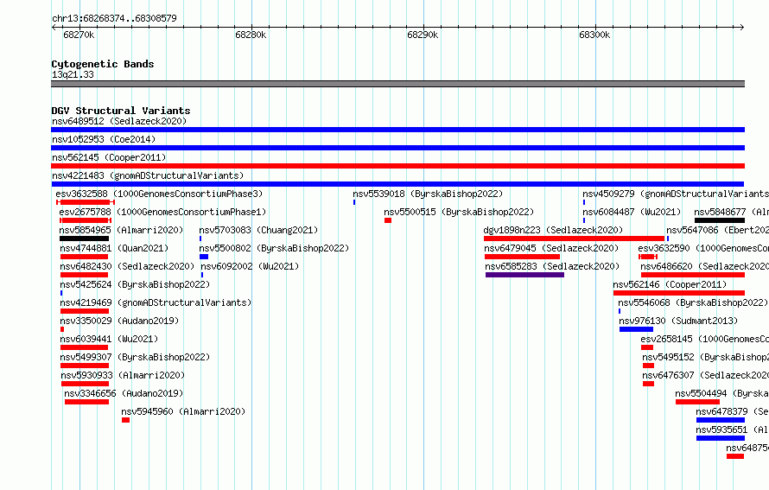Click the nsv5848677 variant label

[x=731, y=212]
